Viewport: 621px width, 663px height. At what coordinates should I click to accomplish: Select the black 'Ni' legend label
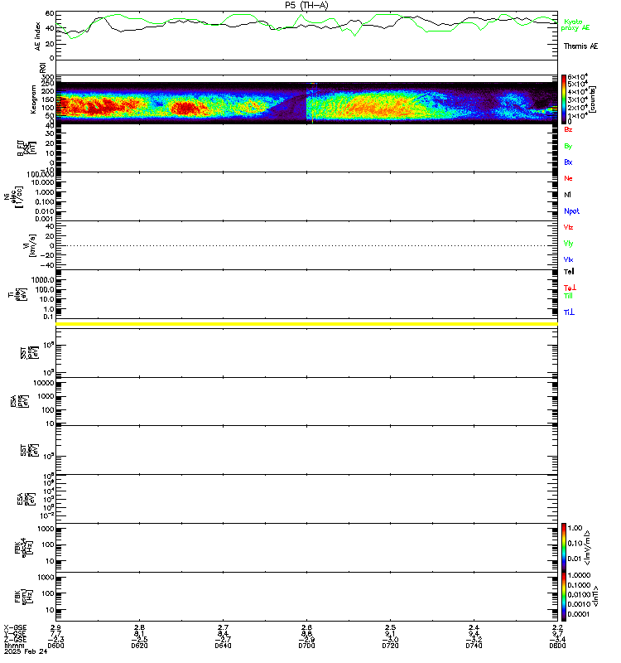click(x=567, y=195)
